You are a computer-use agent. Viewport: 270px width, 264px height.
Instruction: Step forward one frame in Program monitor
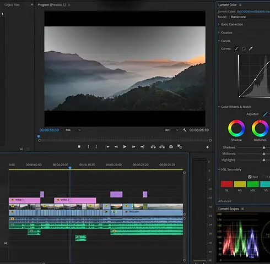click(x=134, y=147)
